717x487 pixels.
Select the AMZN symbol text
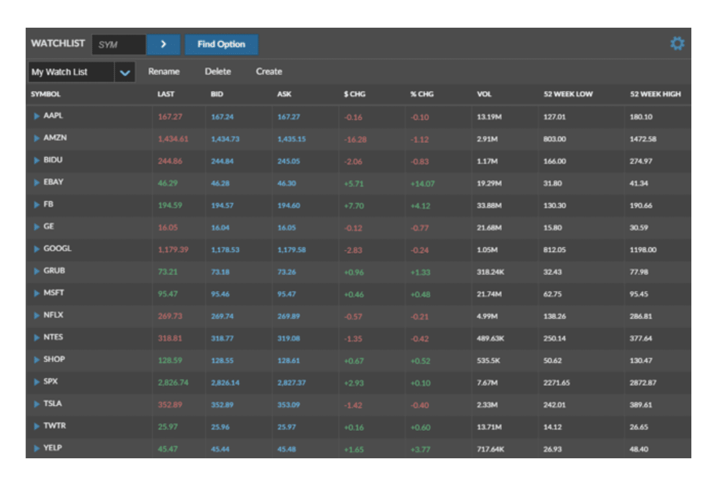coord(55,138)
